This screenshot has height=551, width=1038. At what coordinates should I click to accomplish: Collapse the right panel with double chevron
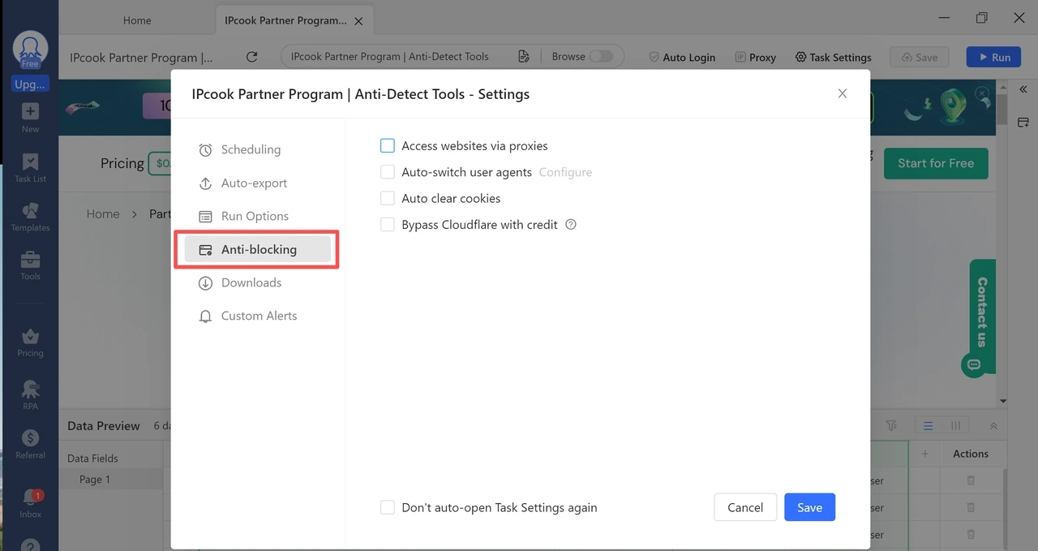click(1023, 89)
